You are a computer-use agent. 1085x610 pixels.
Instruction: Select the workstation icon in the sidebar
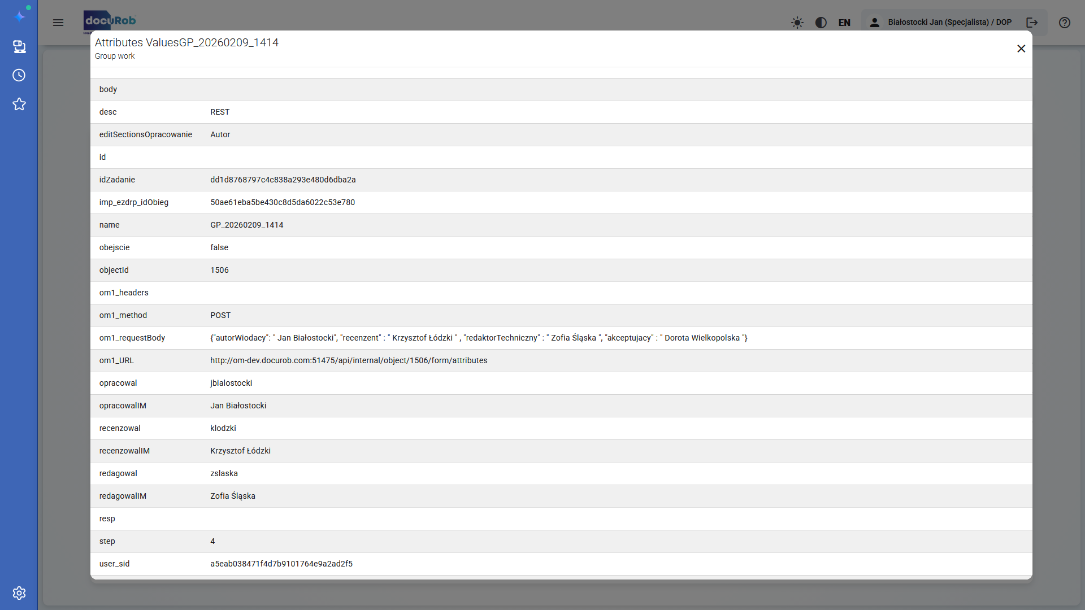[x=19, y=47]
